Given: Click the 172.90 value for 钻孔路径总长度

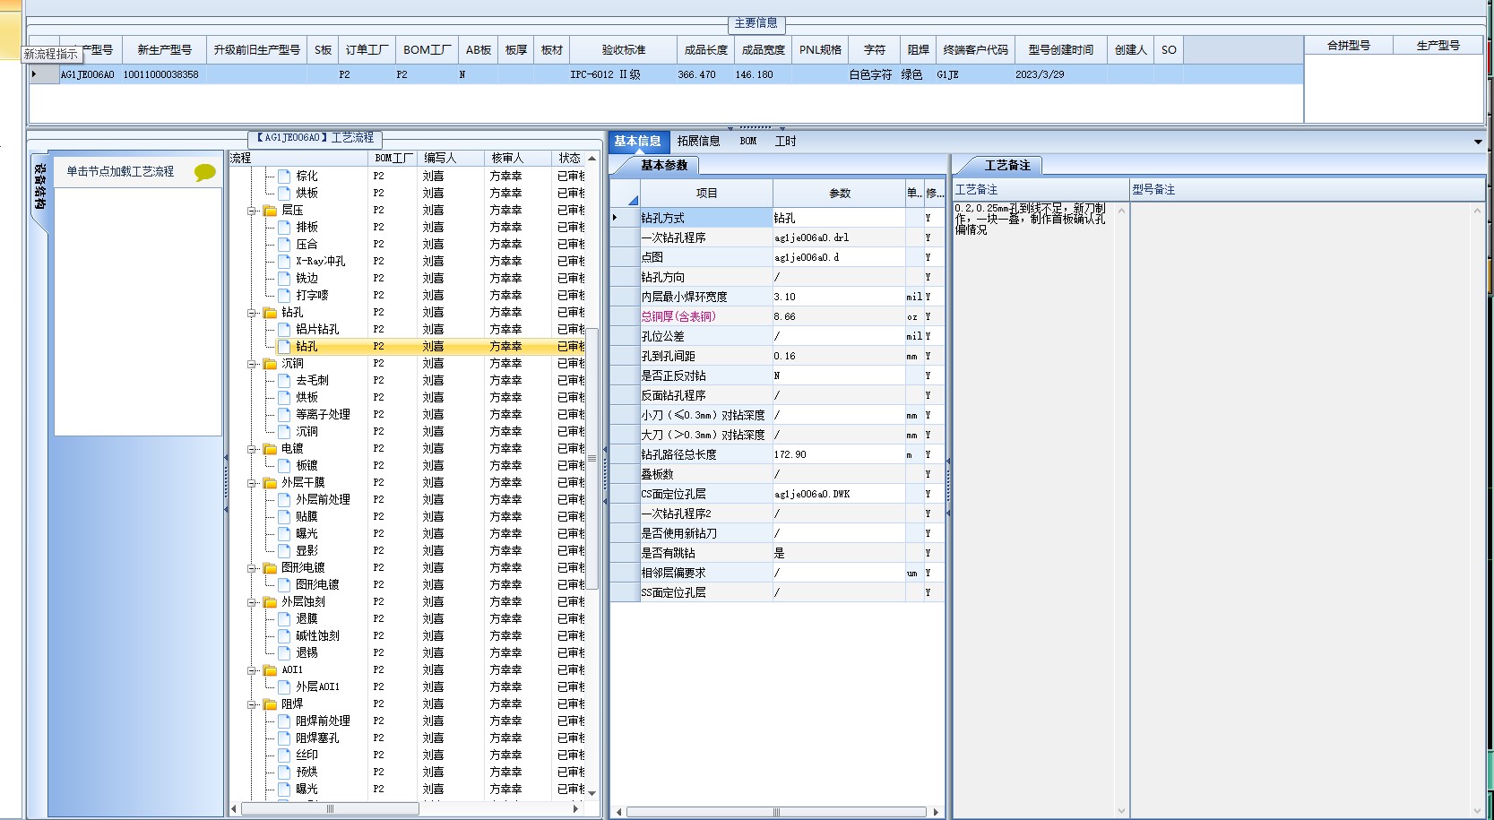Looking at the screenshot, I should tap(840, 454).
